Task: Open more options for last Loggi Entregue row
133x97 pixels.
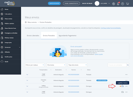Action: pyautogui.click(x=126, y=92)
